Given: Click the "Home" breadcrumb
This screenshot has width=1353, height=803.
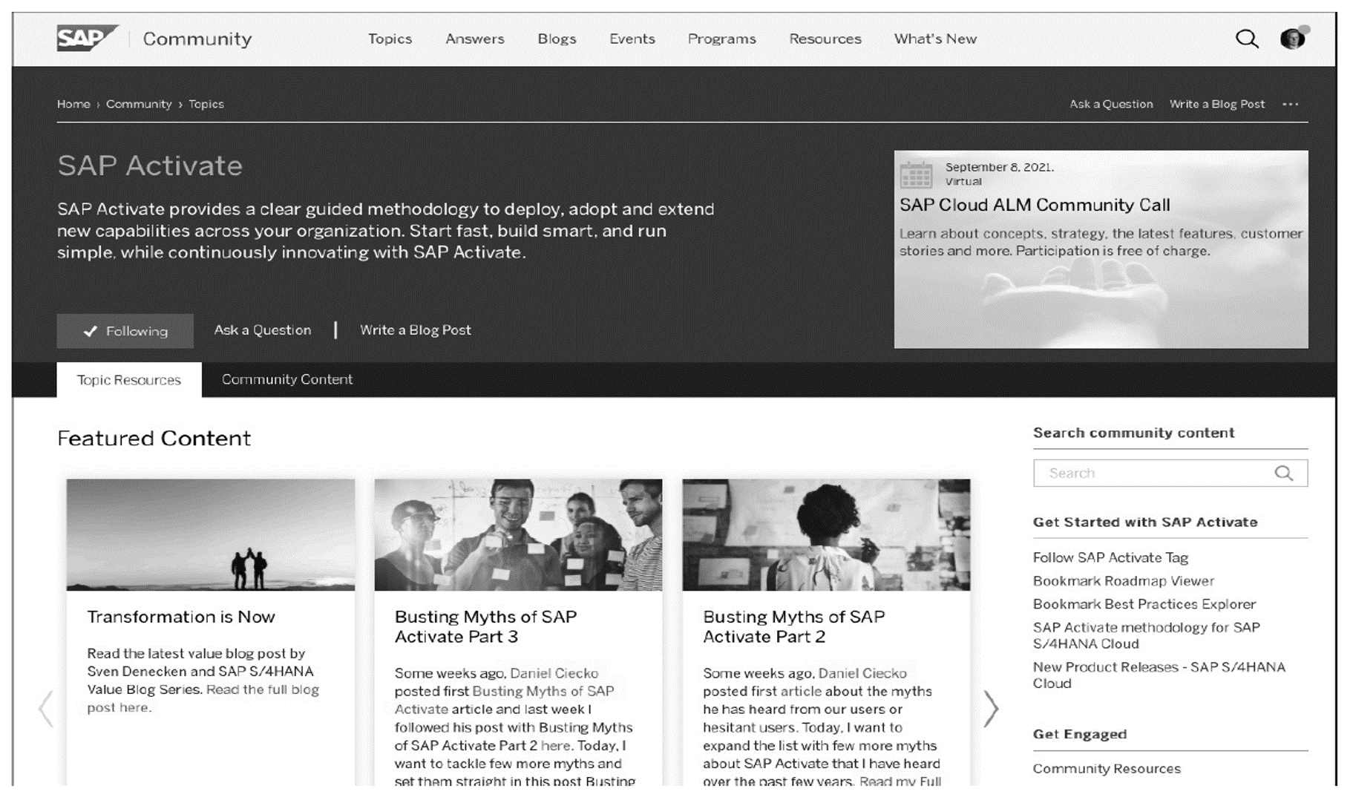Looking at the screenshot, I should pyautogui.click(x=73, y=104).
